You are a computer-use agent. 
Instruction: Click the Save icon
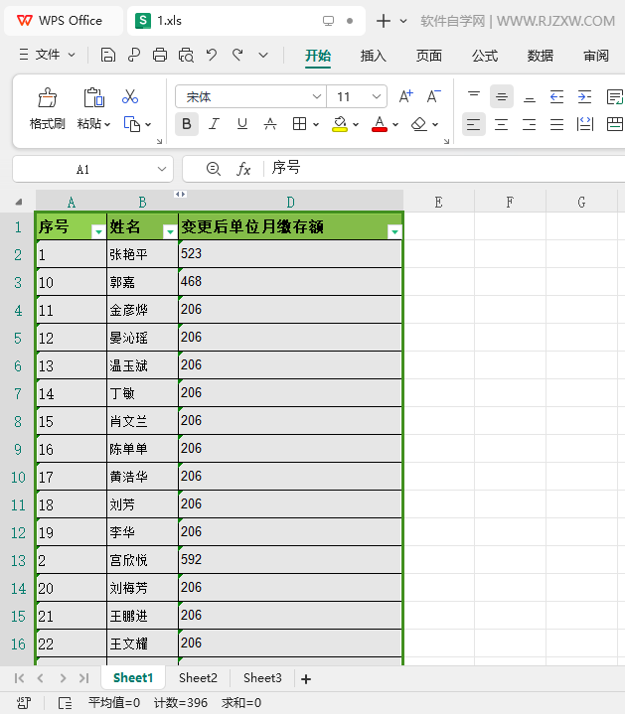pos(108,55)
